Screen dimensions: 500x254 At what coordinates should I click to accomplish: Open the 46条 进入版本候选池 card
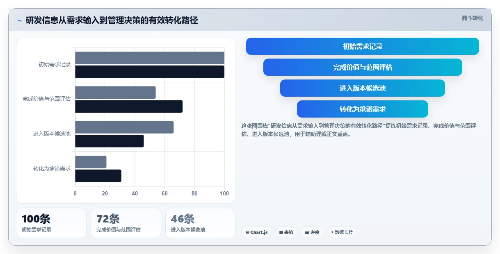tap(201, 223)
